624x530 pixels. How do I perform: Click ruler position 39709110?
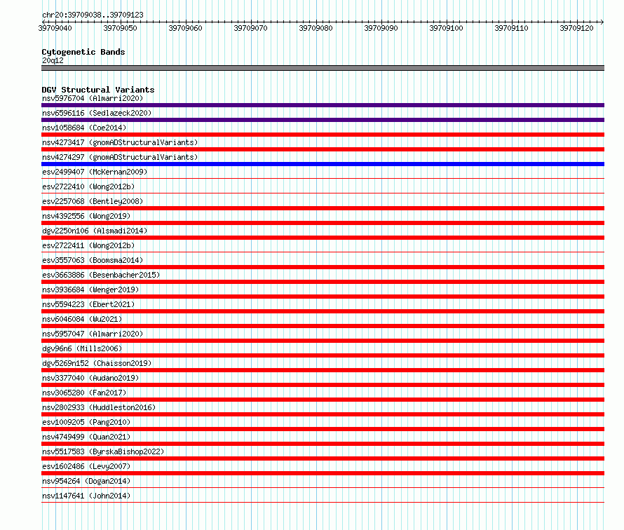(511, 28)
